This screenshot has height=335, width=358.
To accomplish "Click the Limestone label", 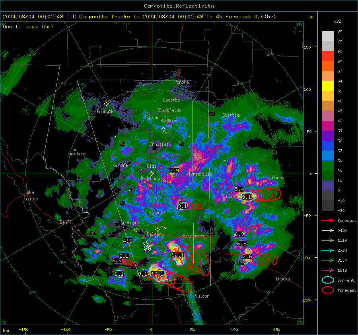I will pos(75,154).
